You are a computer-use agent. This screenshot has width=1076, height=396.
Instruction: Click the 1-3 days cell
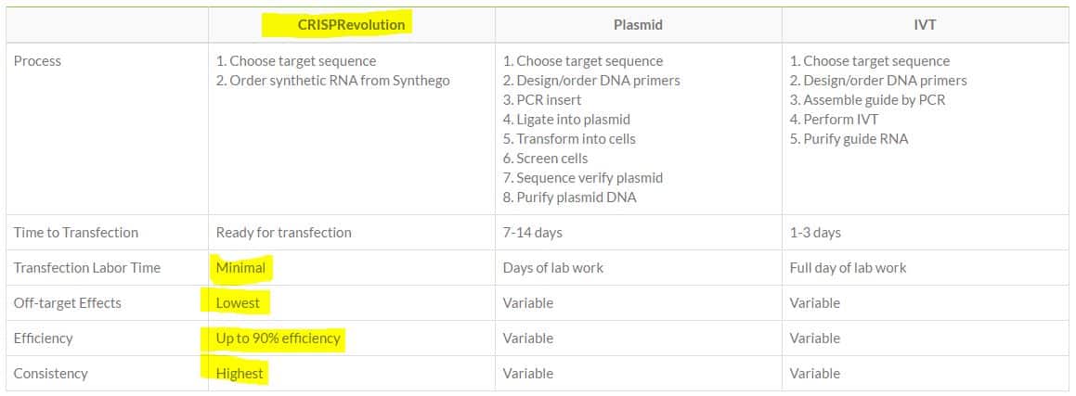point(815,233)
